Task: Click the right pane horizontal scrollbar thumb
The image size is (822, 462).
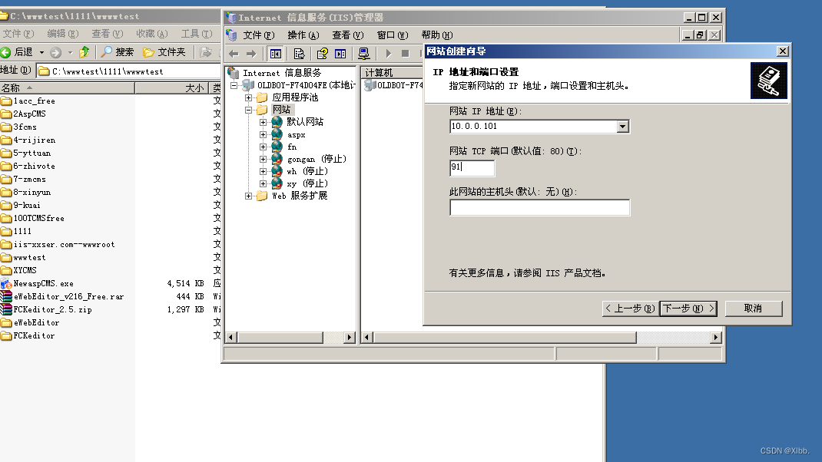Action: (x=505, y=338)
